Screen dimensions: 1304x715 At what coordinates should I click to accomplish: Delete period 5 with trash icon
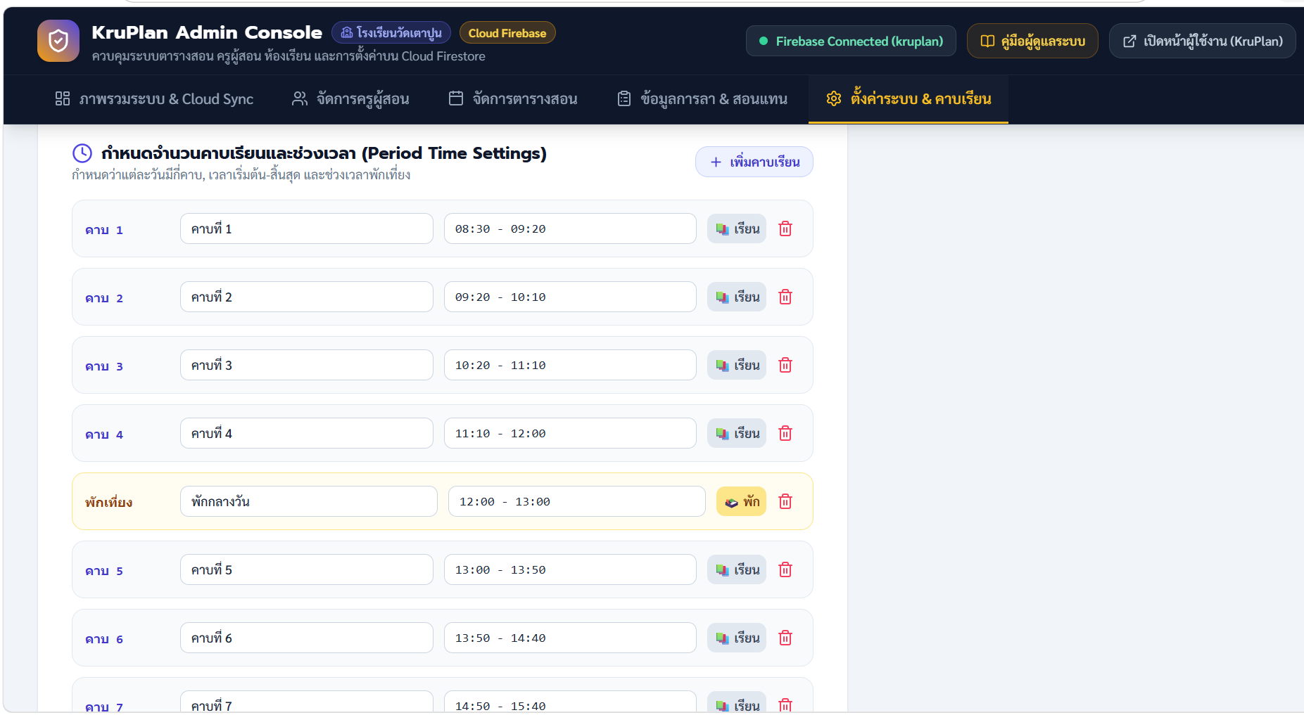[785, 569]
